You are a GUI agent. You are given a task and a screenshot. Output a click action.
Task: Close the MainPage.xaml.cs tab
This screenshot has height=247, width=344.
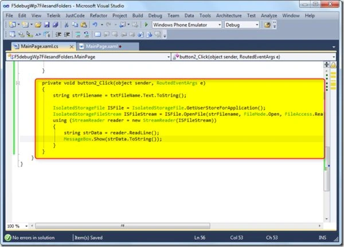(x=72, y=46)
